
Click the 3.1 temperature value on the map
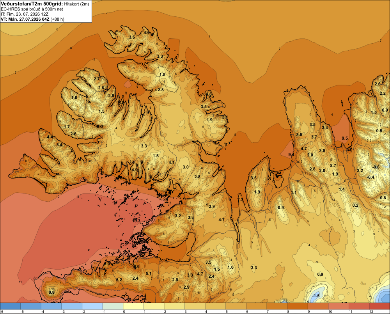[x=225, y=117]
